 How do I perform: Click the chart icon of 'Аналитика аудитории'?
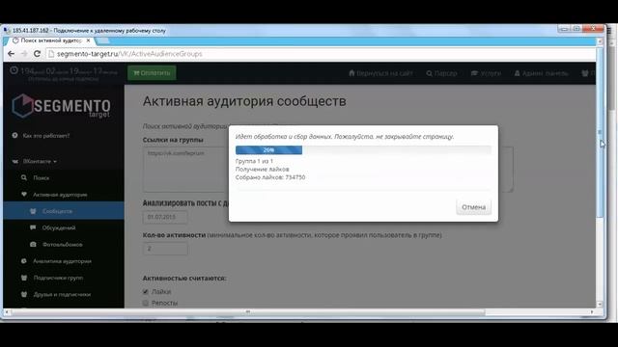pyautogui.click(x=24, y=261)
